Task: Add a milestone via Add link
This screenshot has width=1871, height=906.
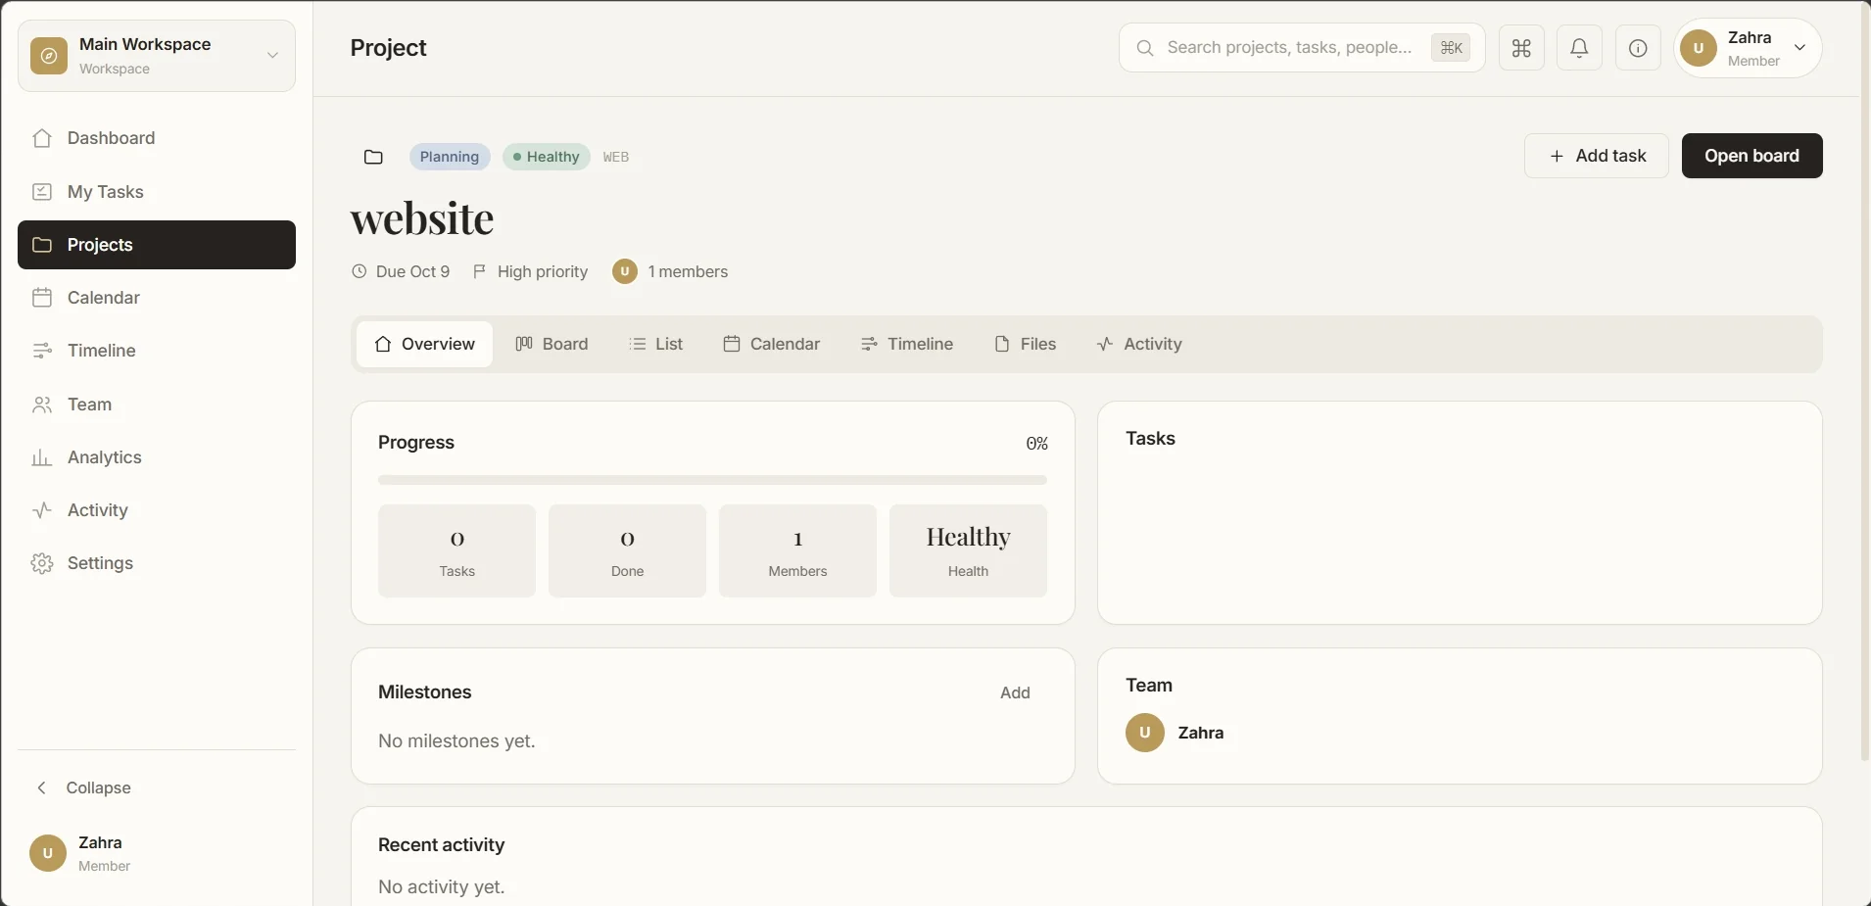Action: pos(1015,692)
